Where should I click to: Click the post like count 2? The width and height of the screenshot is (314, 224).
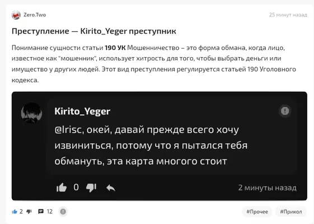21,212
